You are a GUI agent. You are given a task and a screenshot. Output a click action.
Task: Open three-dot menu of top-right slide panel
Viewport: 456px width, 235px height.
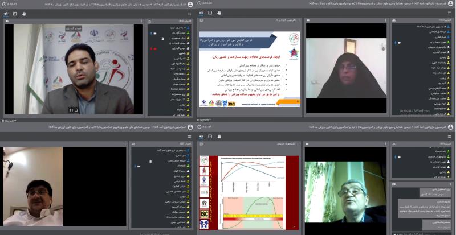pyautogui.click(x=299, y=20)
